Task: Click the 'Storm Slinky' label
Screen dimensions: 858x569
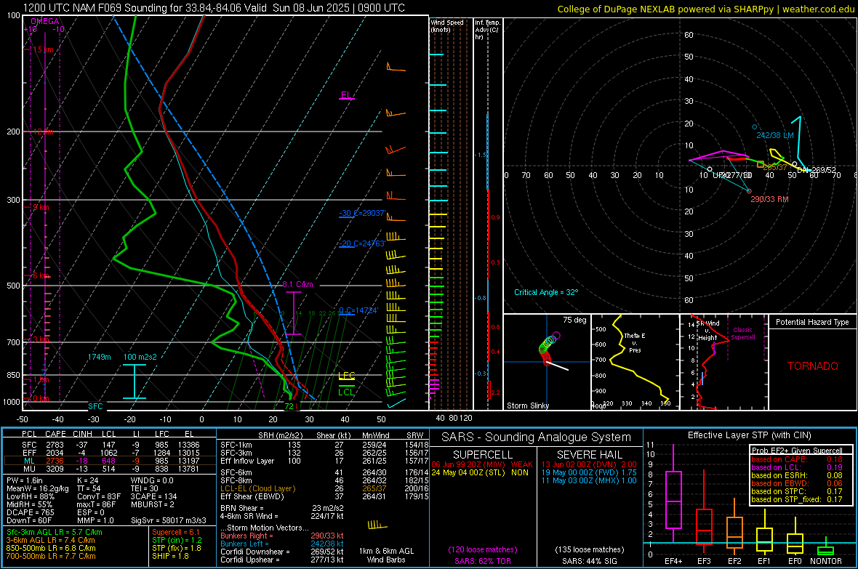Action: pos(527,405)
